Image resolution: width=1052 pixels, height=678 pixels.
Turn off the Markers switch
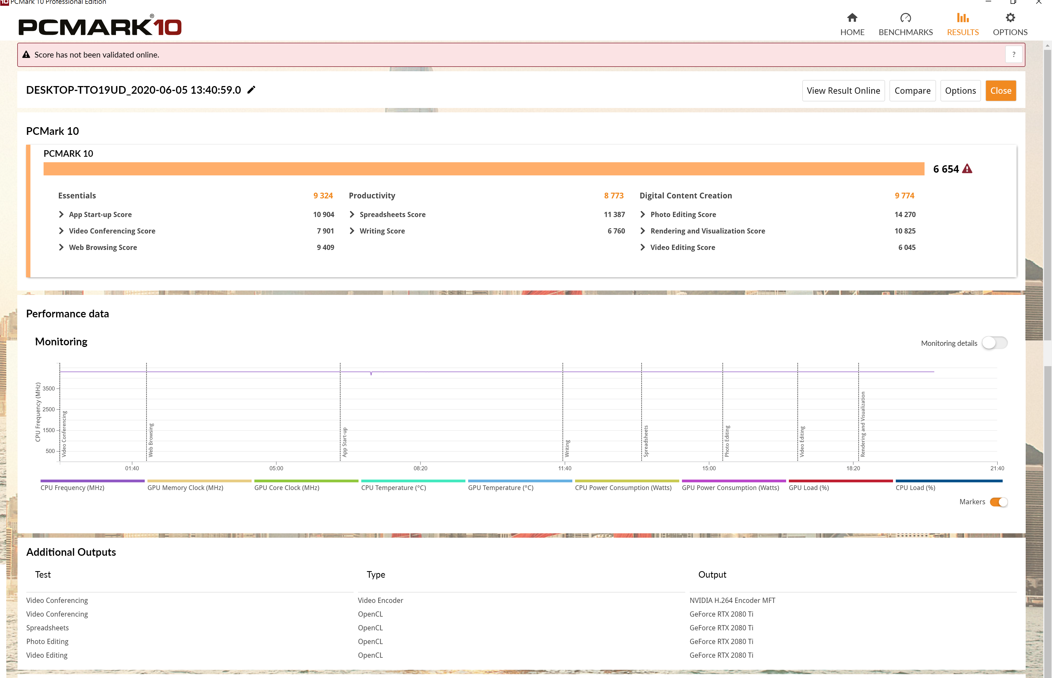(x=998, y=502)
